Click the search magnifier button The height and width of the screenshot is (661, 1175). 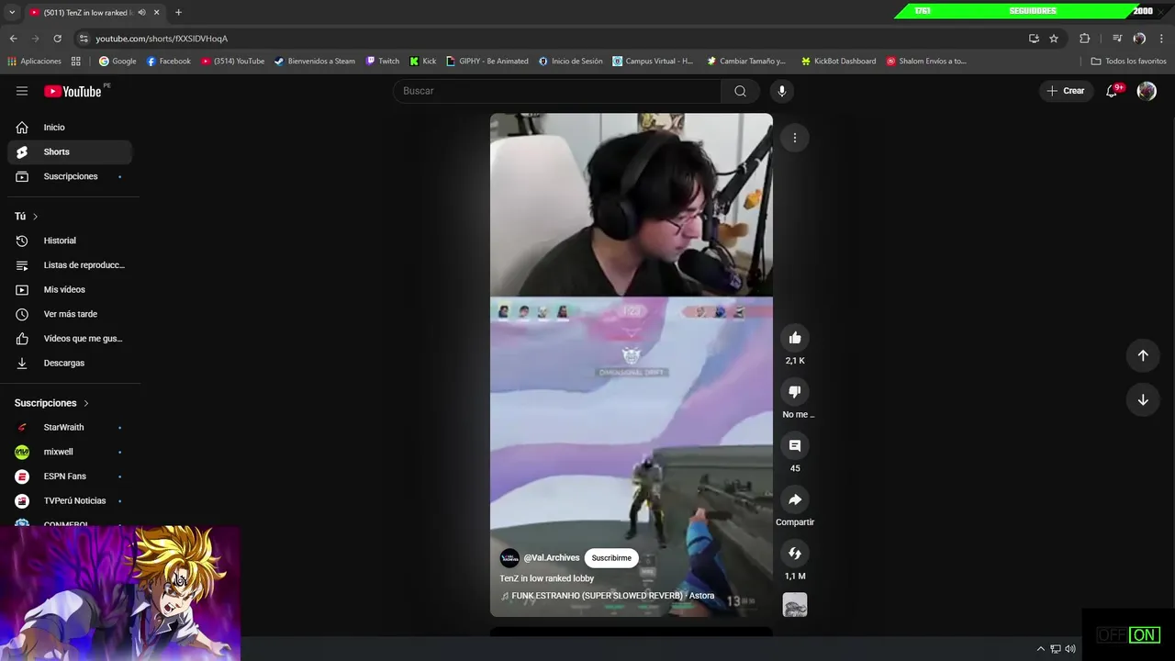740,91
